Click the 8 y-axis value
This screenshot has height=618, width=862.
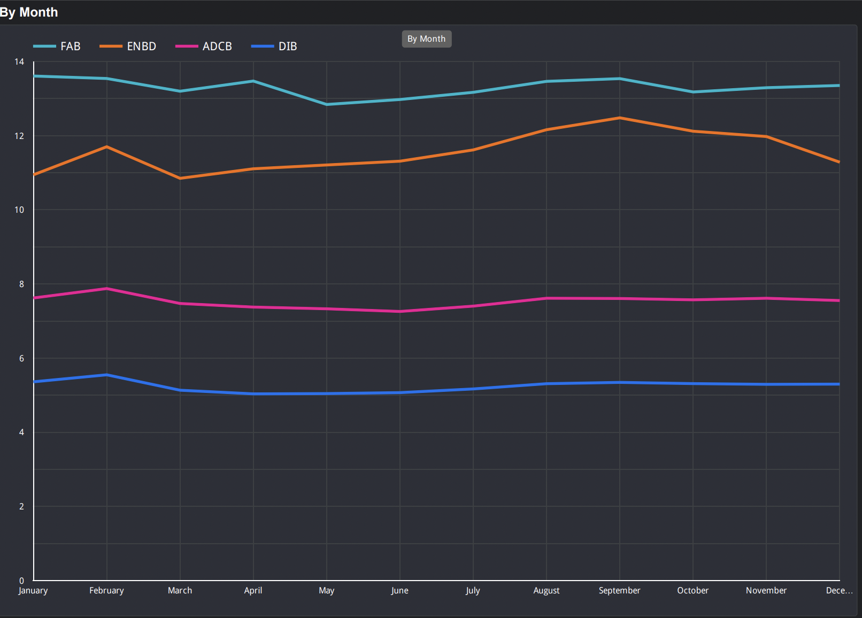click(x=21, y=284)
